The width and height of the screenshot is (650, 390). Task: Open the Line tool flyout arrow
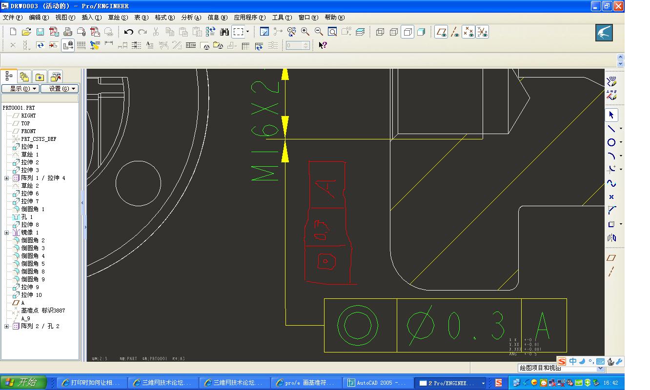click(621, 129)
